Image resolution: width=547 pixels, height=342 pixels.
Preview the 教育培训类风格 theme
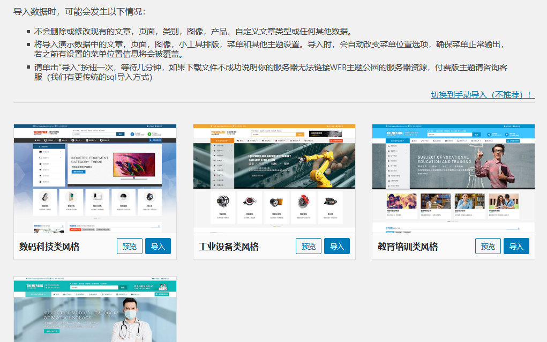pyautogui.click(x=488, y=246)
